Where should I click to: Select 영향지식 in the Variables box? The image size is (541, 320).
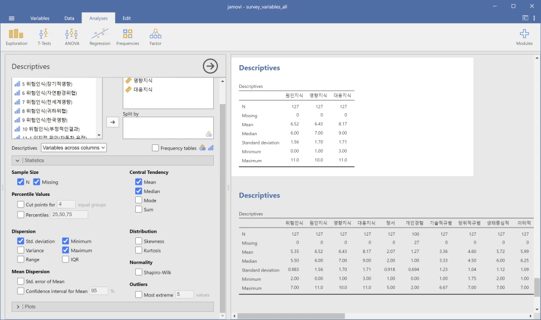pos(143,80)
